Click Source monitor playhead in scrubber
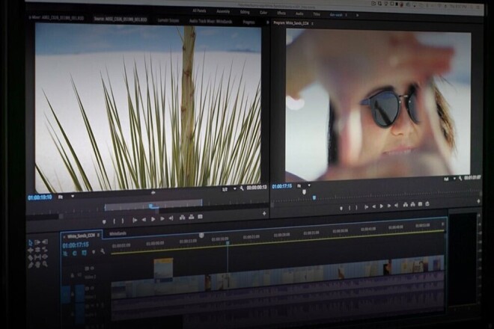 (x=151, y=206)
